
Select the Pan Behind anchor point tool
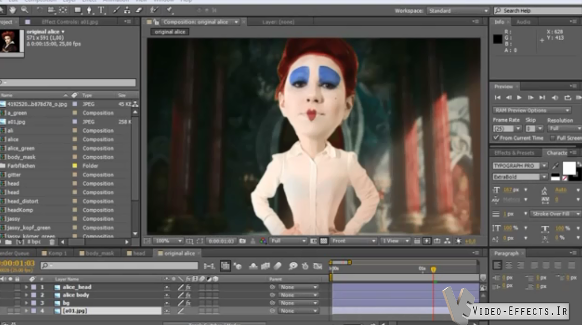click(x=63, y=10)
